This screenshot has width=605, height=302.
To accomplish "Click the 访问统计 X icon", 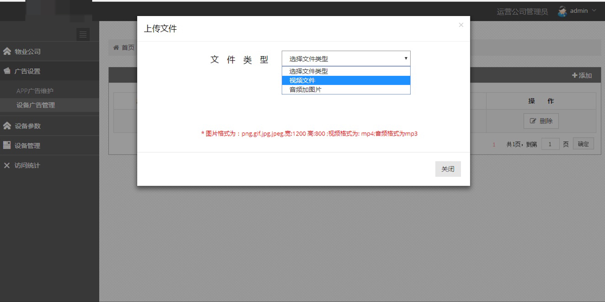I will 7,165.
